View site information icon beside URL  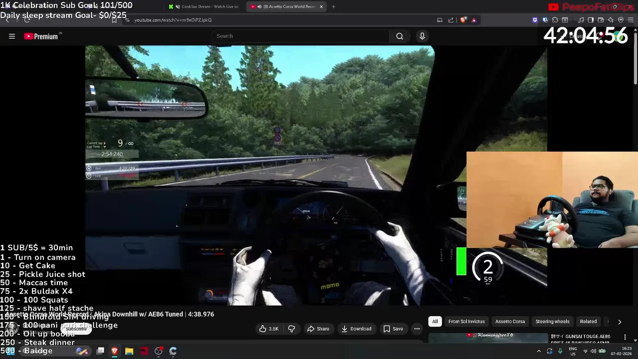tap(128, 20)
